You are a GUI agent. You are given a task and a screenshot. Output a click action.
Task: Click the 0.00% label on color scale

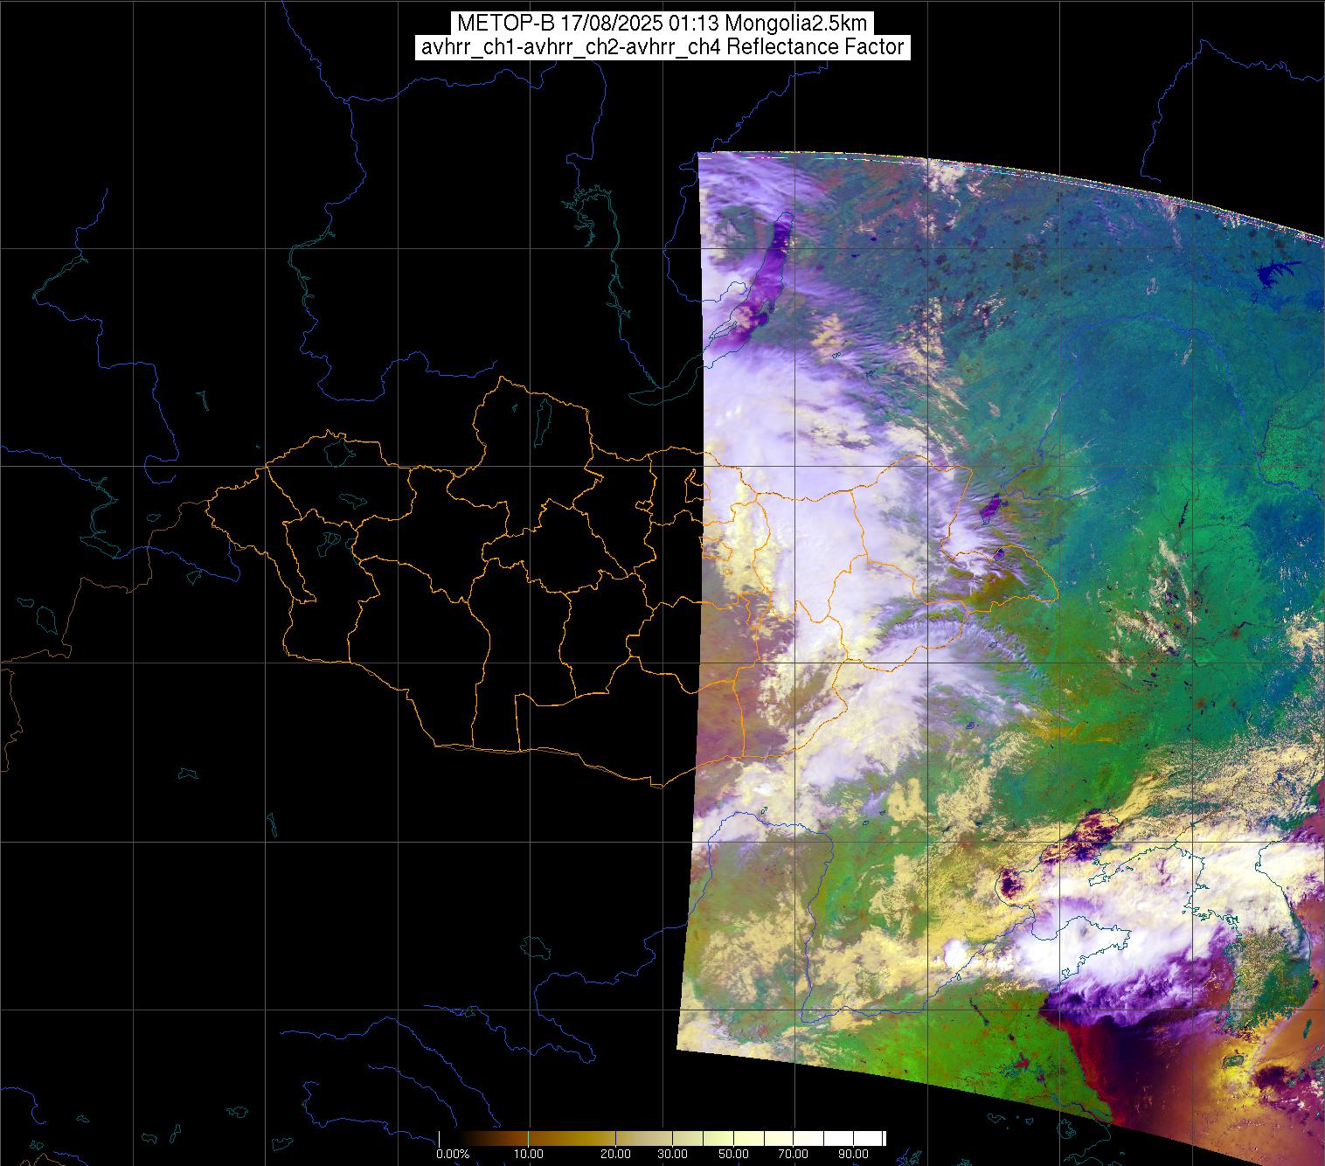point(453,1154)
